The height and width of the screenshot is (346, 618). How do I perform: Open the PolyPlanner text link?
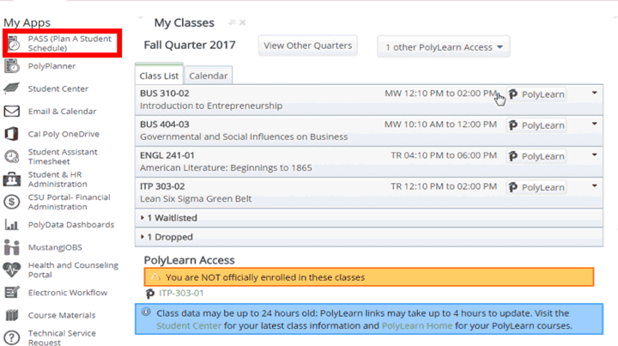51,66
